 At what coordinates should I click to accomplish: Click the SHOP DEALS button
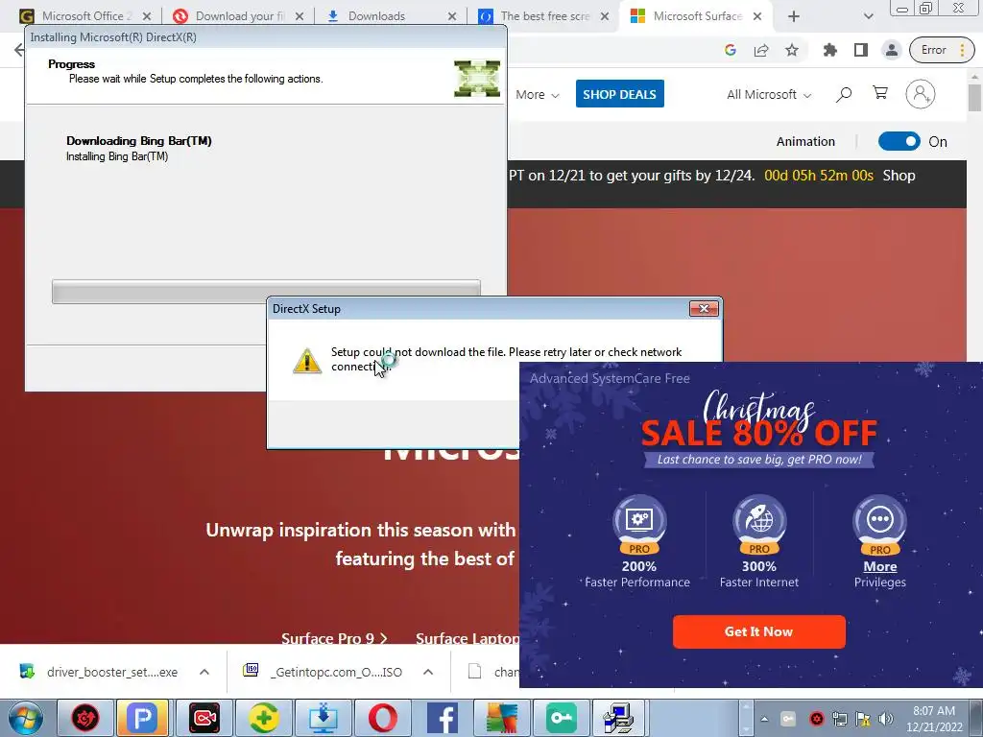619,94
